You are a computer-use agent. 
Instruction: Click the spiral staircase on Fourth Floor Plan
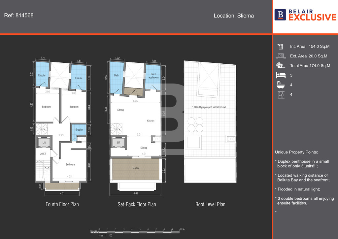[x=42, y=128]
